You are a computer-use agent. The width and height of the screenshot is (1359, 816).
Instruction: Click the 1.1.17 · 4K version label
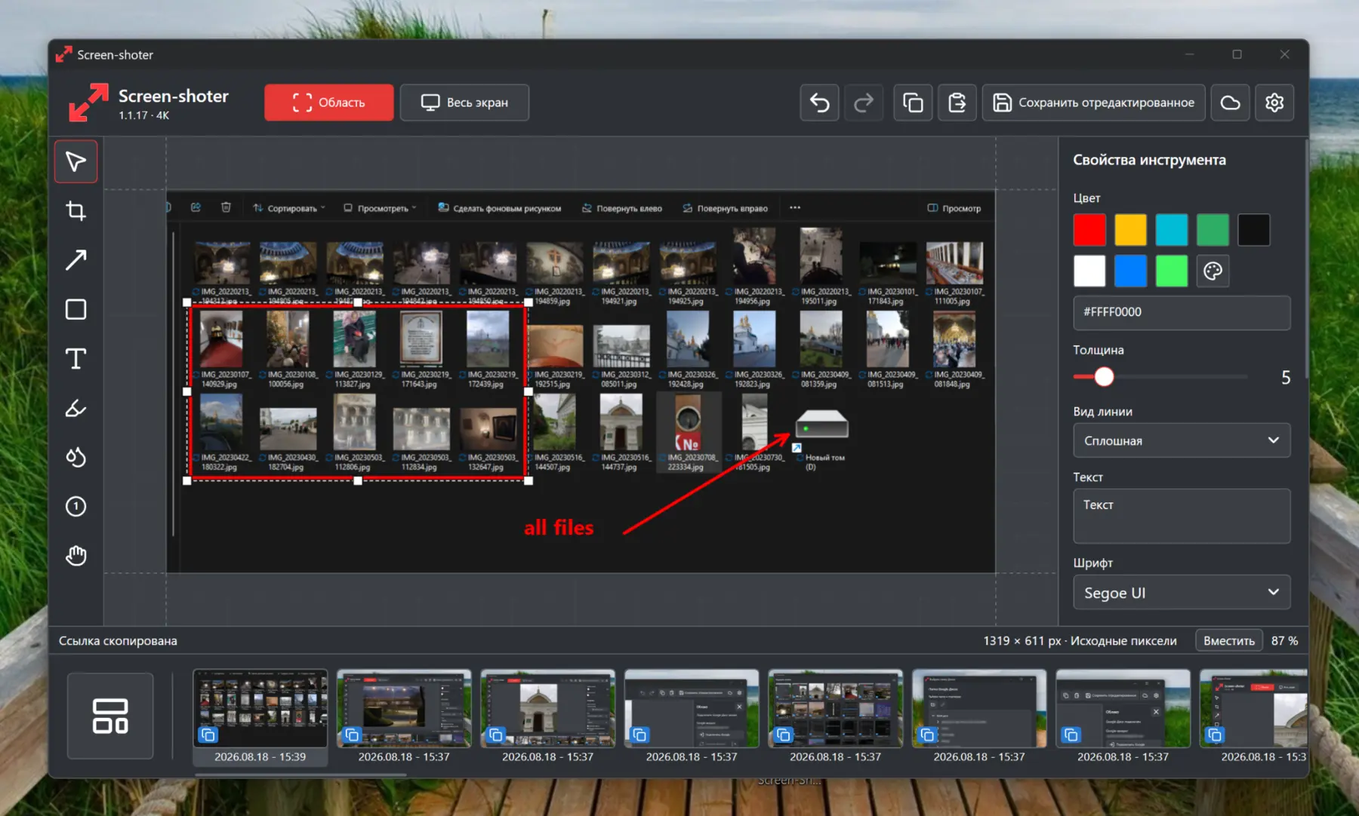[143, 115]
